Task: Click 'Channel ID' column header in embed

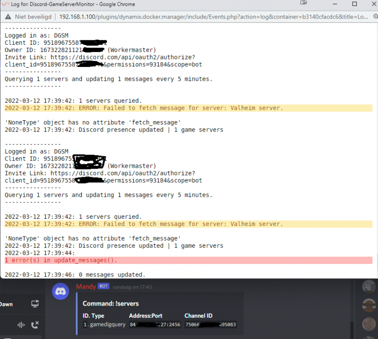Action: pos(198,315)
